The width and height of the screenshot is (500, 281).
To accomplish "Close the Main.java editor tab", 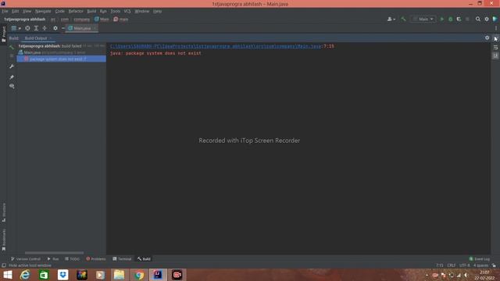I will (95, 28).
